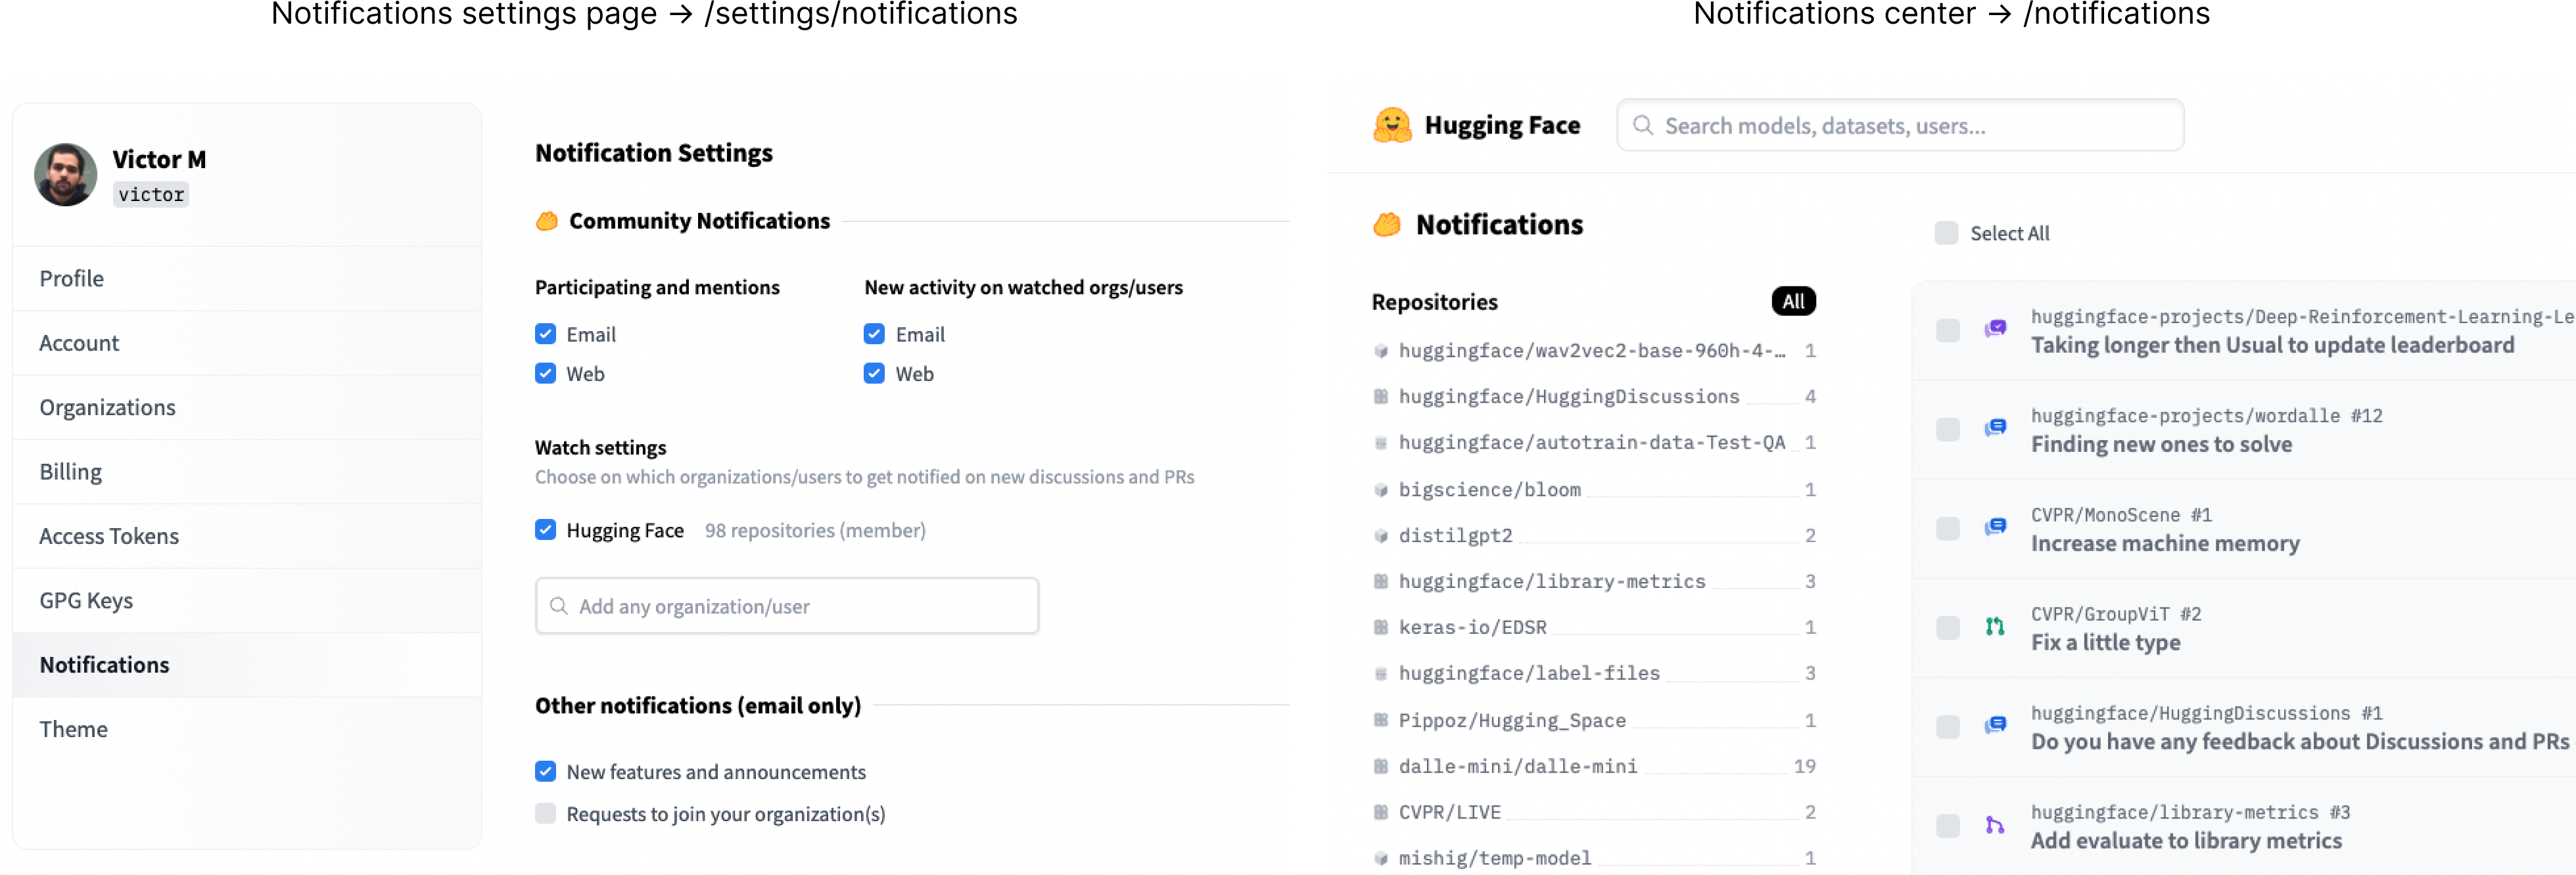This screenshot has height=875, width=2576.
Task: Click the icon beside dalle-mini/dalle-mini repository
Action: coord(1381,767)
